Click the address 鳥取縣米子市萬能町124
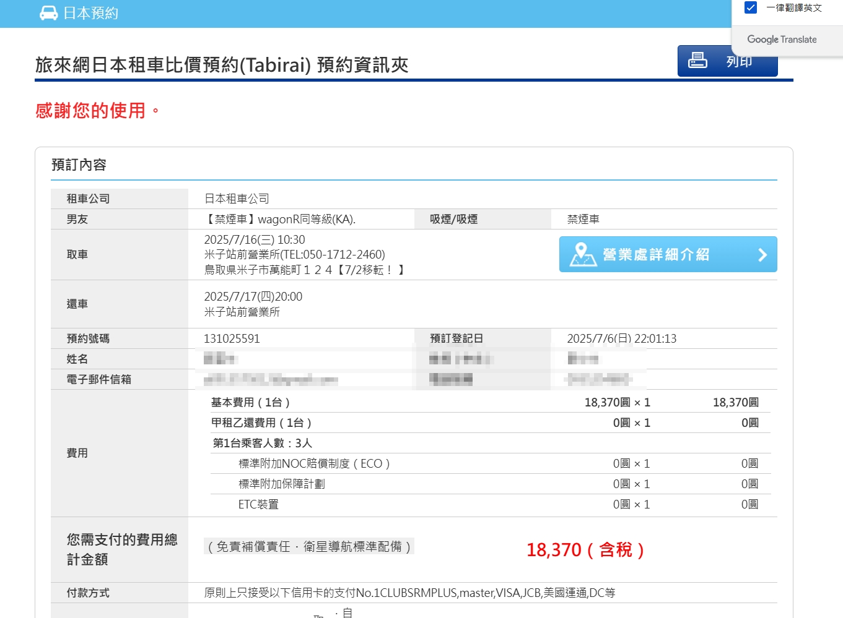Image resolution: width=843 pixels, height=618 pixels. pos(304,270)
